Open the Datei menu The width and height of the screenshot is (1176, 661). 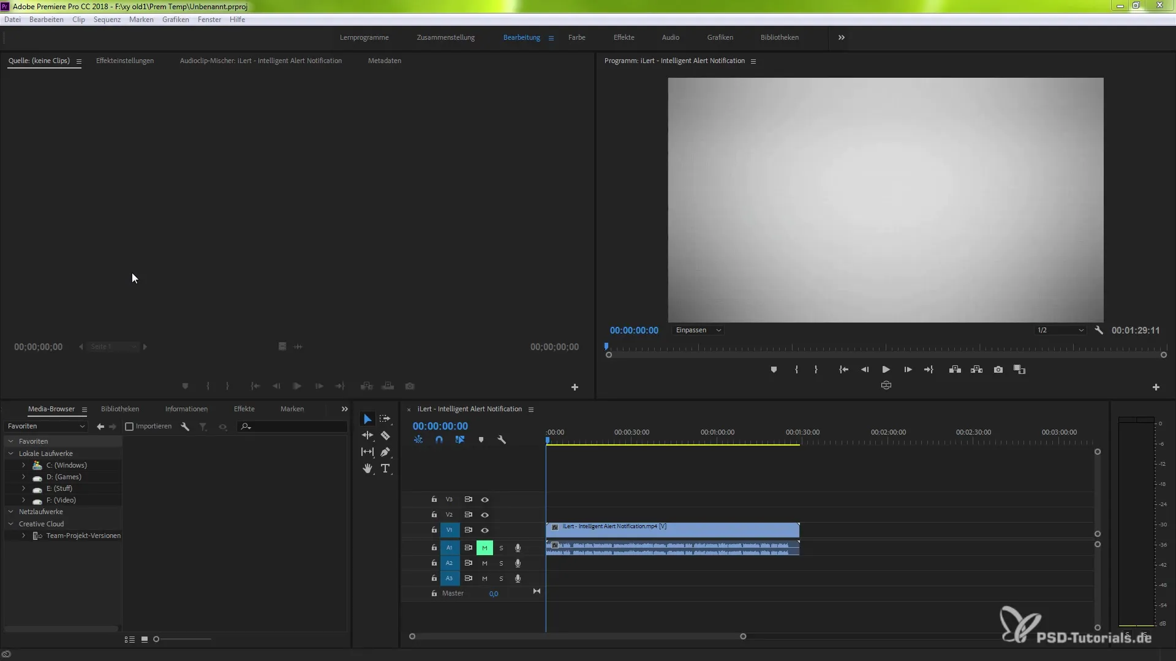click(x=12, y=20)
